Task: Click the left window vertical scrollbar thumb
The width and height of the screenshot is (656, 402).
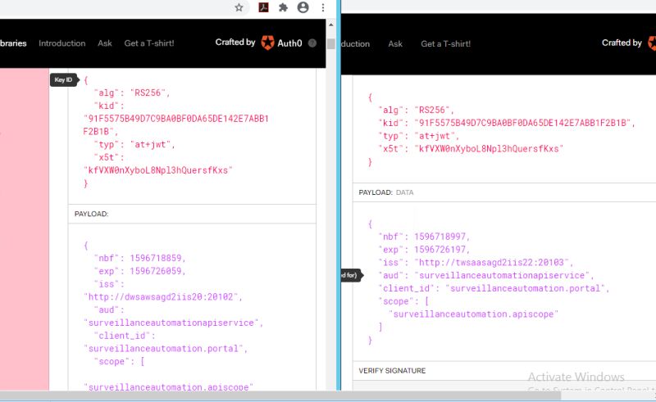Action: click(331, 43)
